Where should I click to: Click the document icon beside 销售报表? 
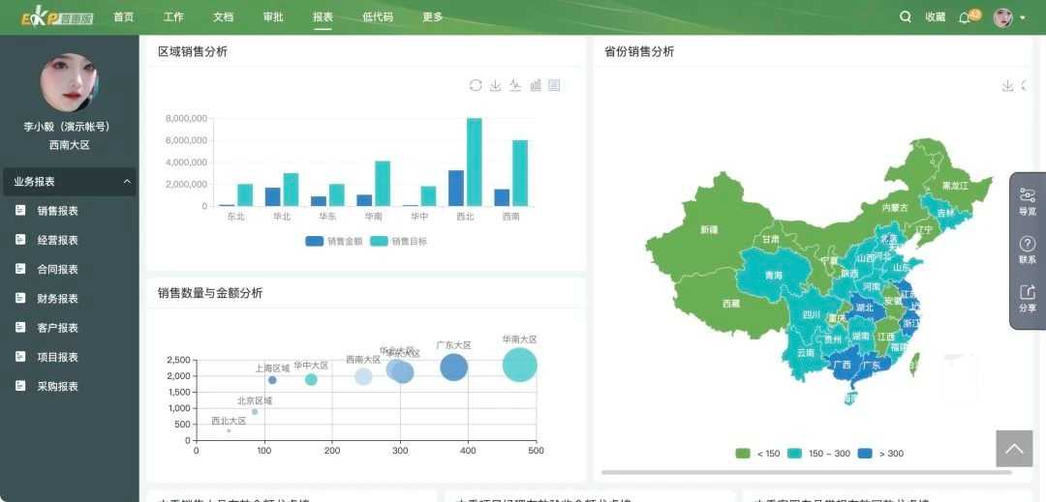20,211
